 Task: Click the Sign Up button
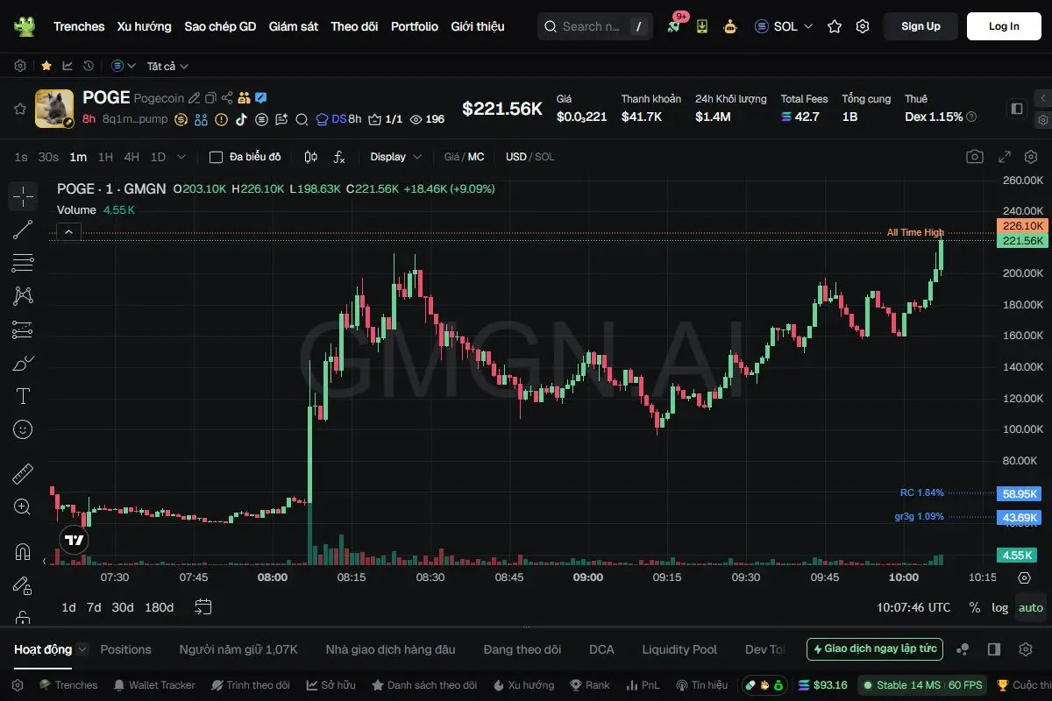click(x=920, y=26)
